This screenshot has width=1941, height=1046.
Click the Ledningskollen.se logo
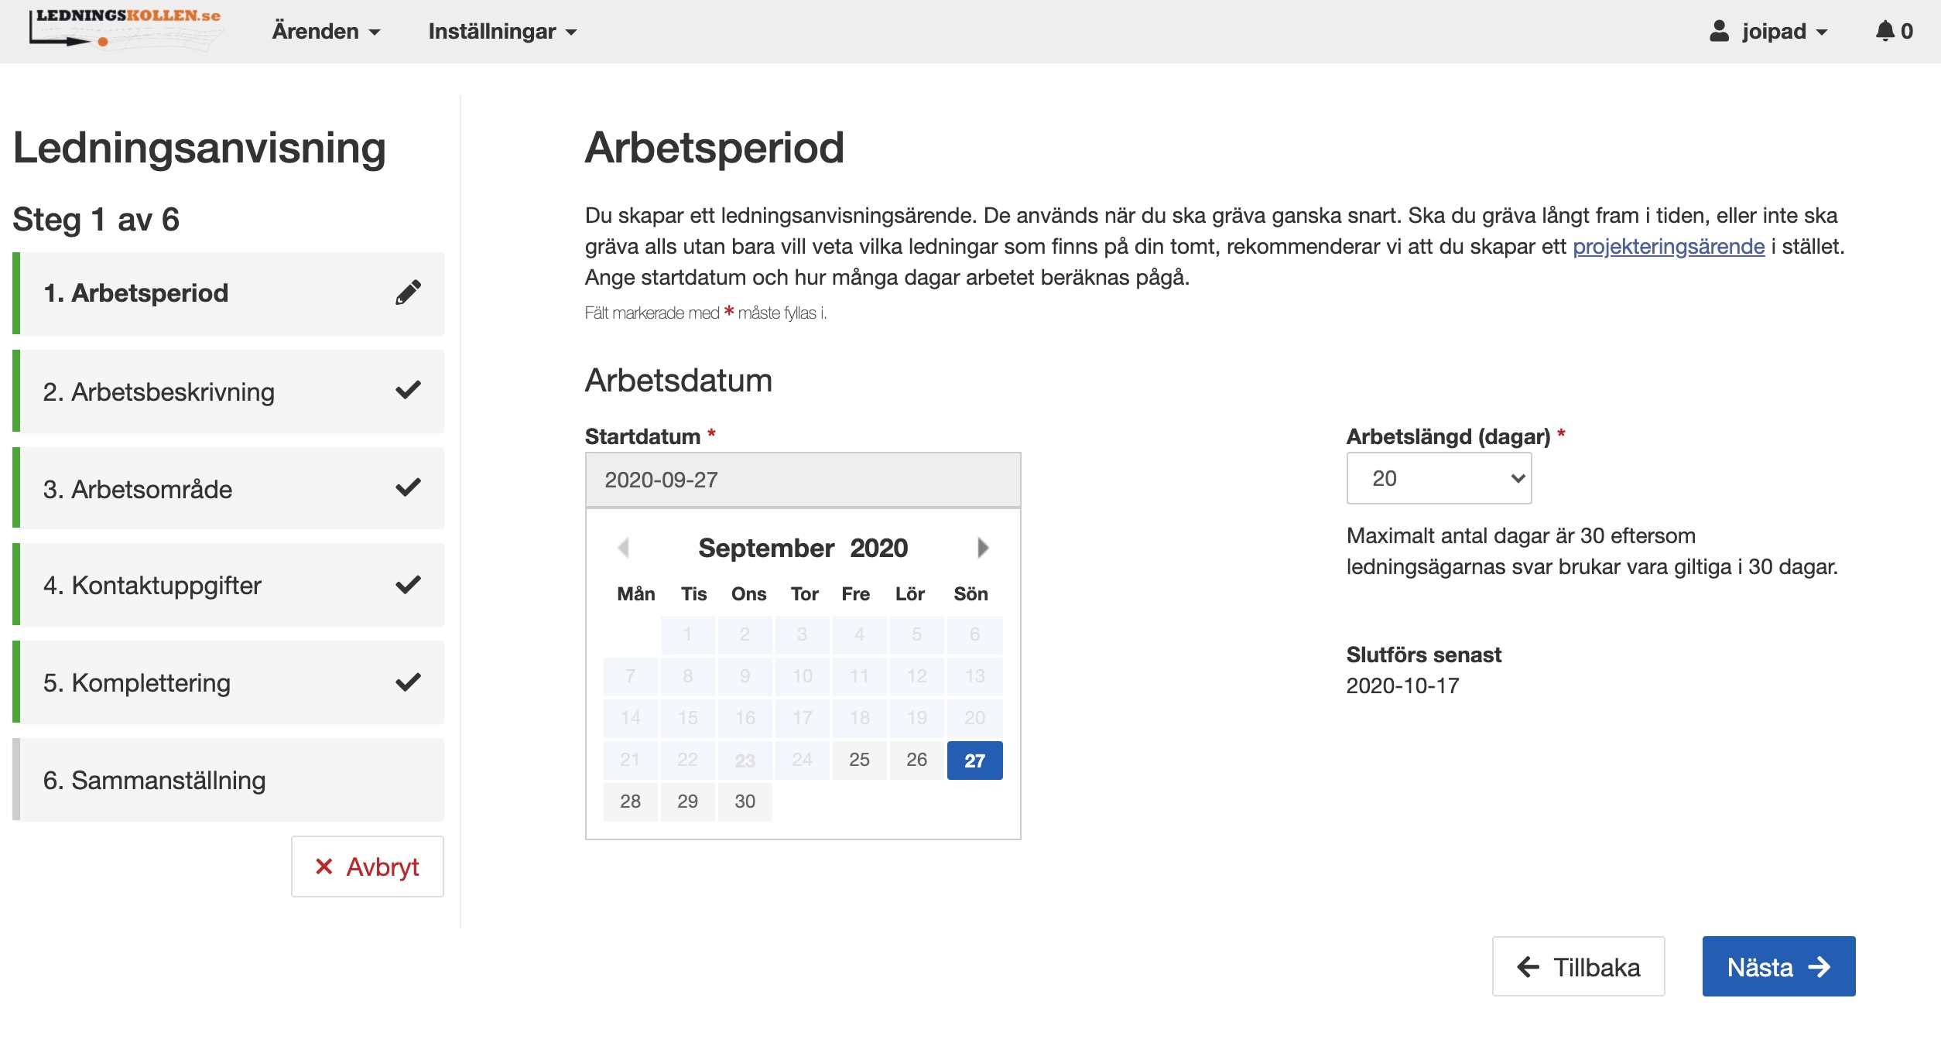point(127,29)
